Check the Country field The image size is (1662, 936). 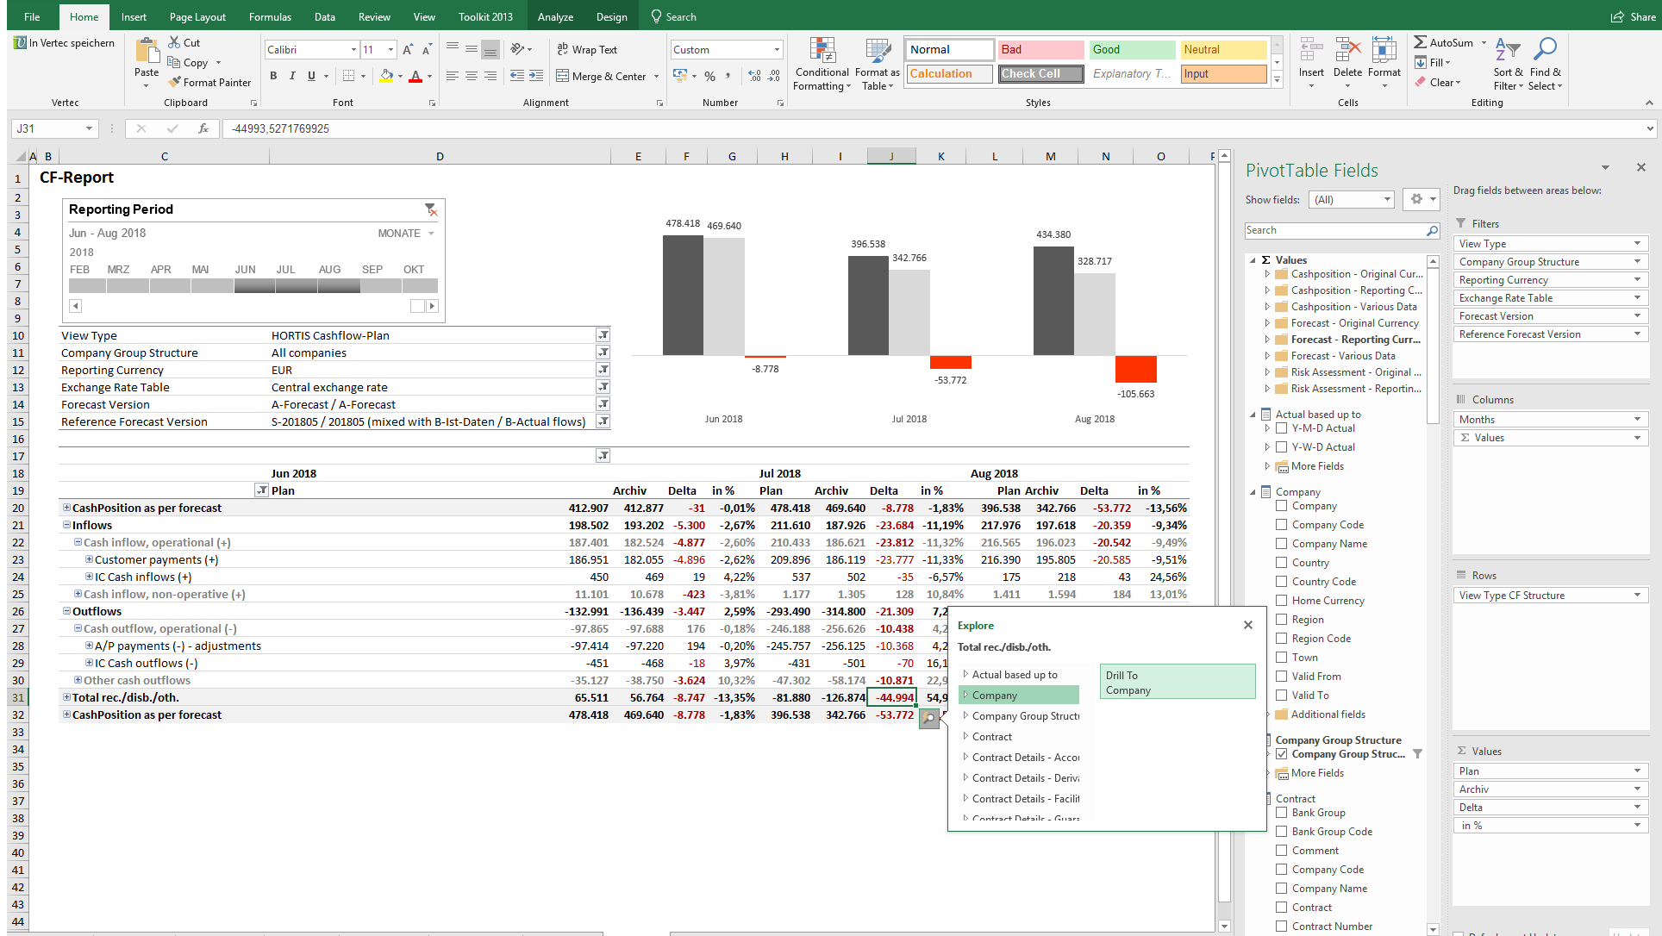click(1281, 563)
